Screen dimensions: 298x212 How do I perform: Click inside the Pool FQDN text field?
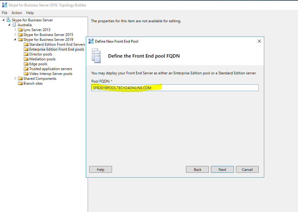(x=207, y=88)
